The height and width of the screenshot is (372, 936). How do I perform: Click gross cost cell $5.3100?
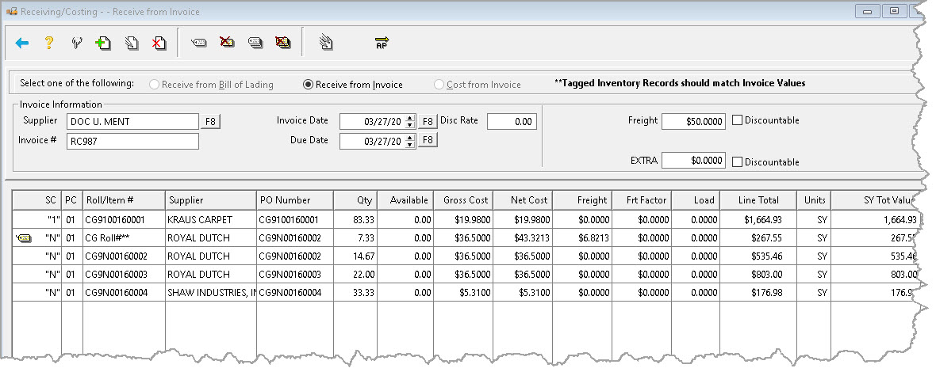(462, 293)
